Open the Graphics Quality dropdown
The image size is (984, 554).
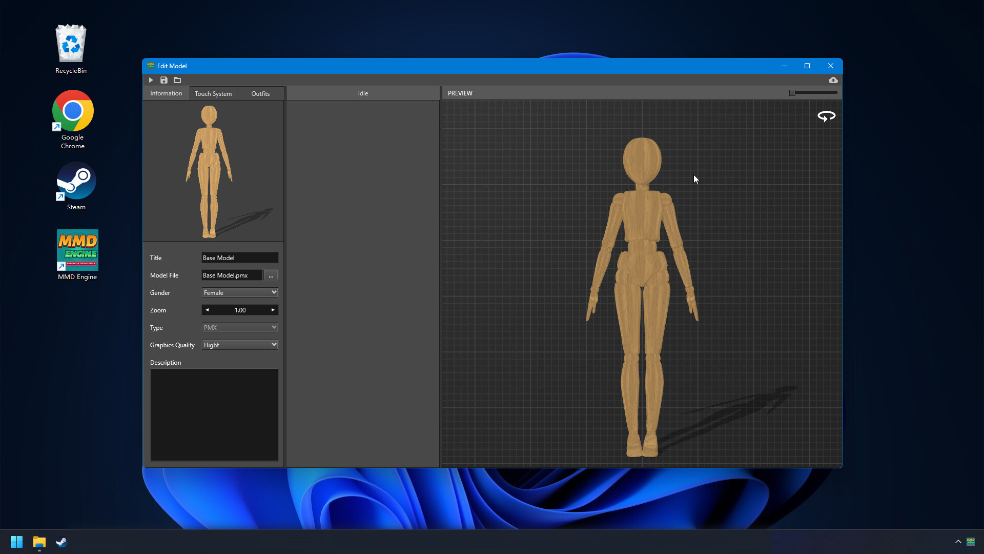239,344
